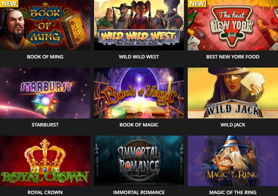This screenshot has height=196, width=278.
Task: Click the NEW badge on New York Food
Action: click(x=197, y=3)
